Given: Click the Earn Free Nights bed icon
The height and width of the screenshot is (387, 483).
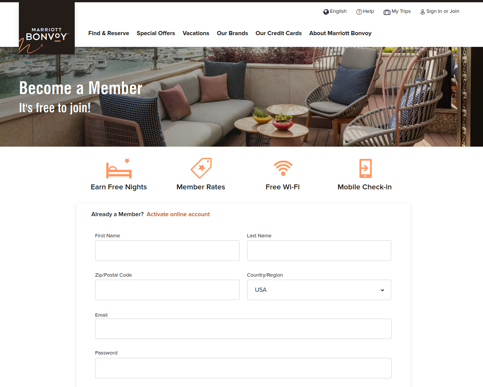Looking at the screenshot, I should click(x=119, y=168).
